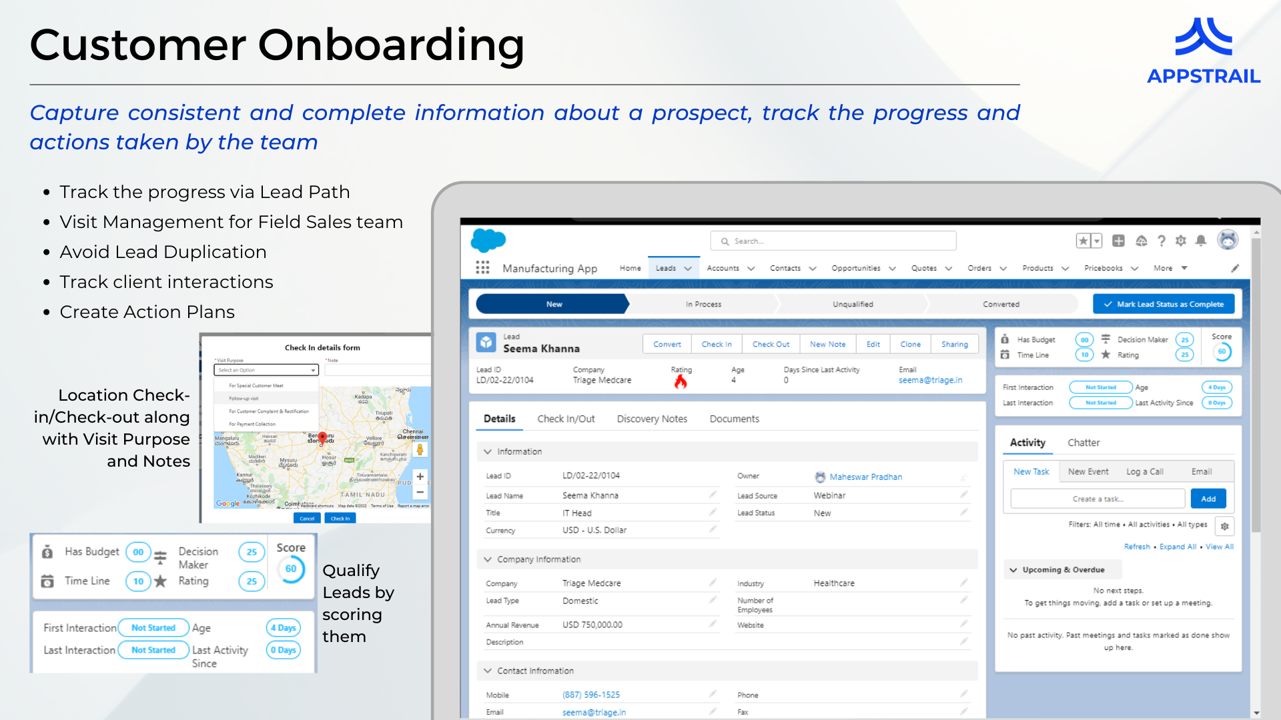Click the Create a task input

[x=1098, y=499]
